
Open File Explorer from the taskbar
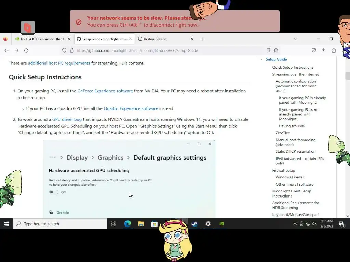click(141, 224)
